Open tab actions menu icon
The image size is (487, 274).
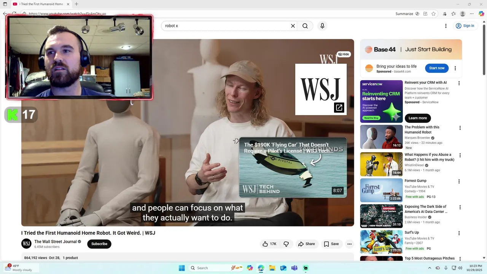click(x=5, y=4)
